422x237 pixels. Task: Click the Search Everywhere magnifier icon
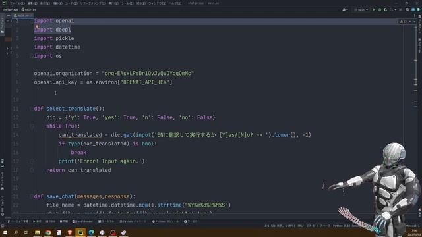coord(407,9)
